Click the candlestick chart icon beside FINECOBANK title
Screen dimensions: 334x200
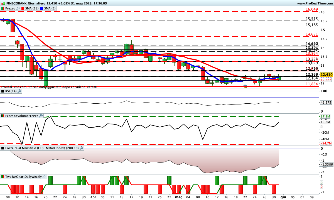[3, 4]
